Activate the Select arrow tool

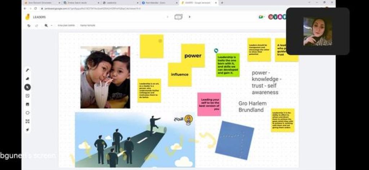[28, 87]
